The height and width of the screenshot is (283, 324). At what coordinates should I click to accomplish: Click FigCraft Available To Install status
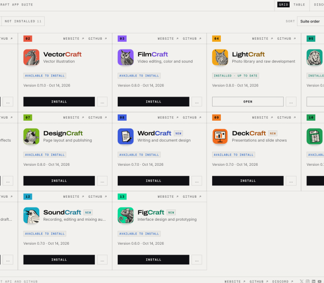139,233
